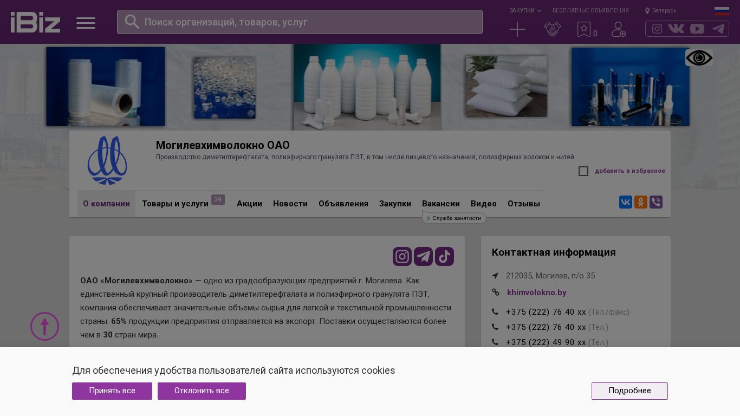The width and height of the screenshot is (740, 416).
Task: Select region 'Беларусь'
Action: pos(661,10)
